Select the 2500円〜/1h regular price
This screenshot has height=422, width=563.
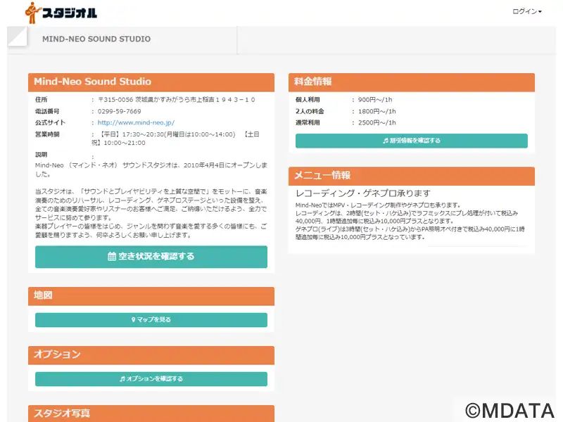click(377, 122)
